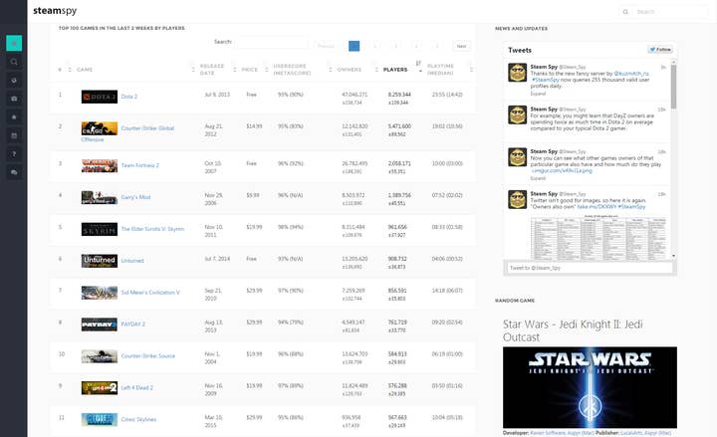The width and height of the screenshot is (717, 437).
Task: Open the Left 4 Dead 2 link
Action: tap(137, 387)
